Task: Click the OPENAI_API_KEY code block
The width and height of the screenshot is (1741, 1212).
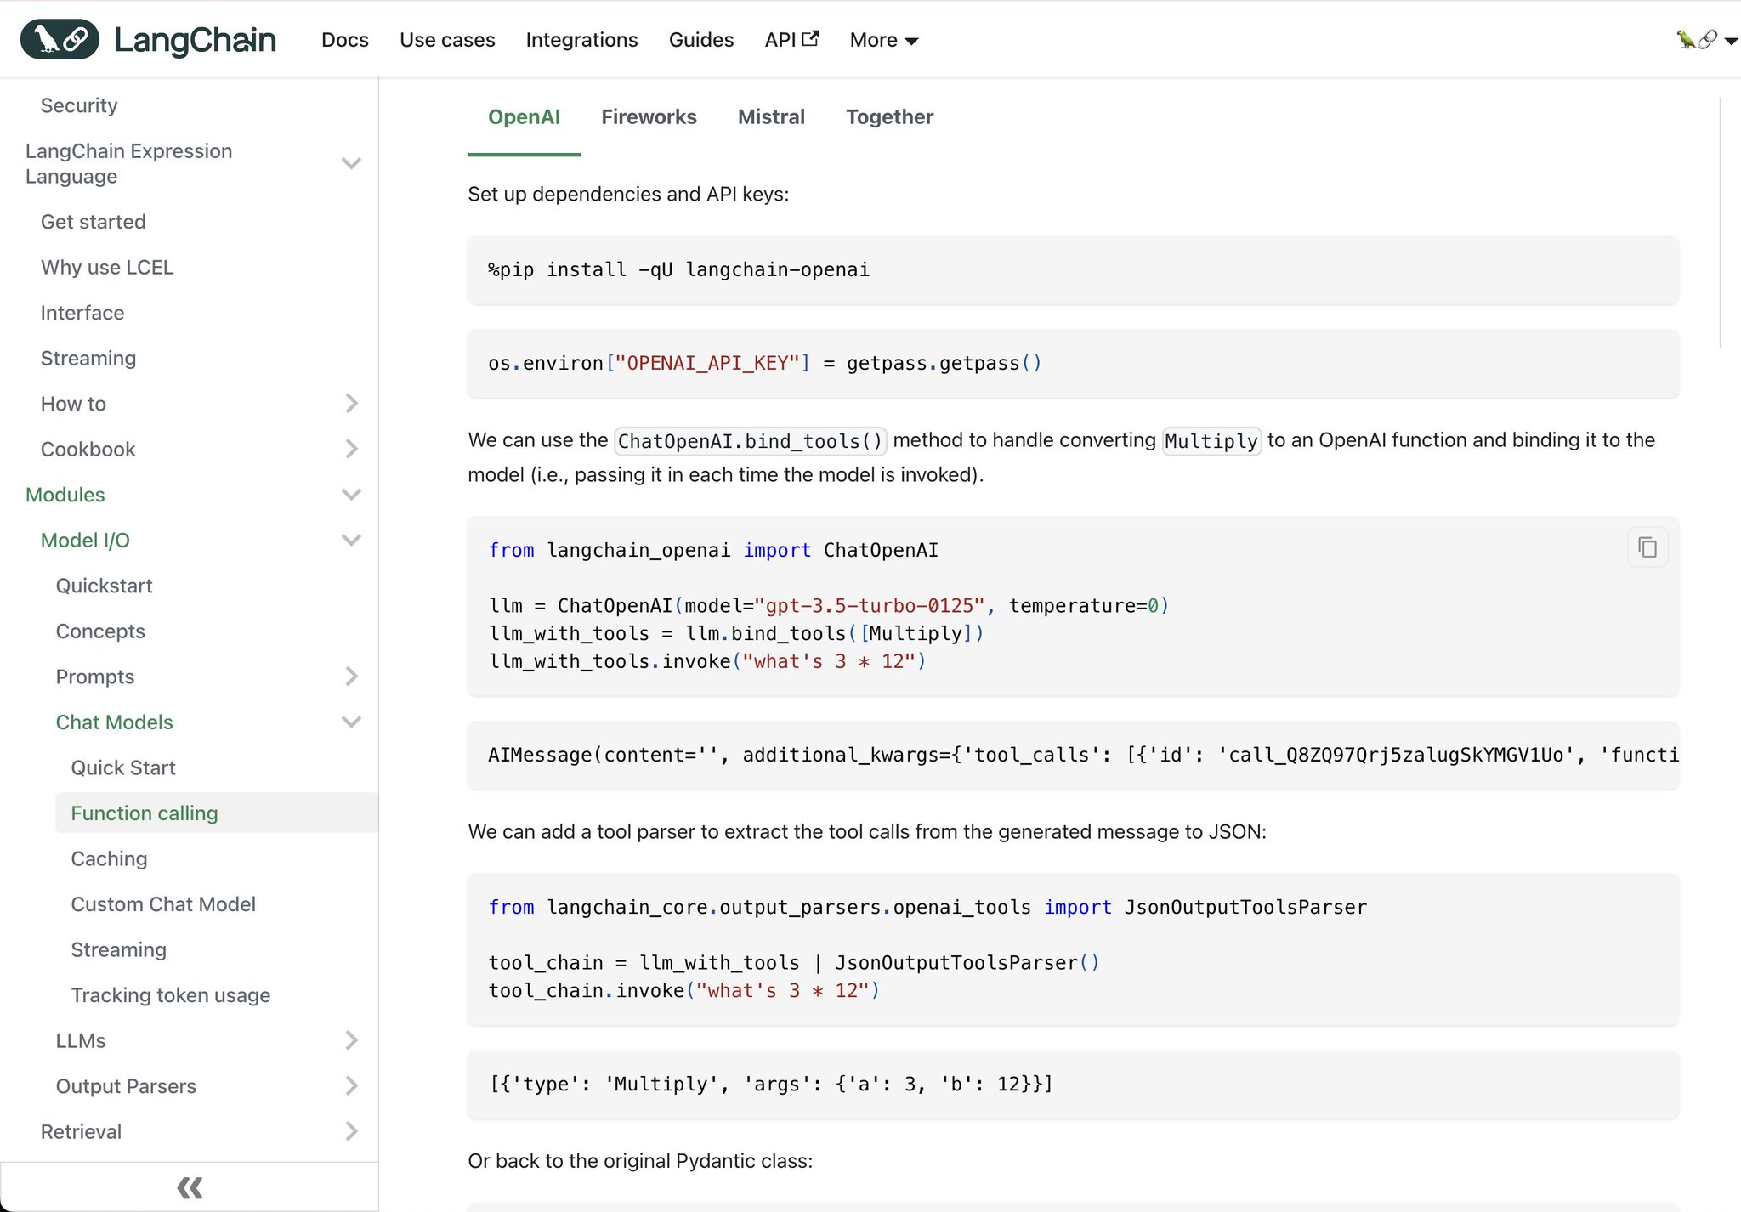Action: 1073,364
